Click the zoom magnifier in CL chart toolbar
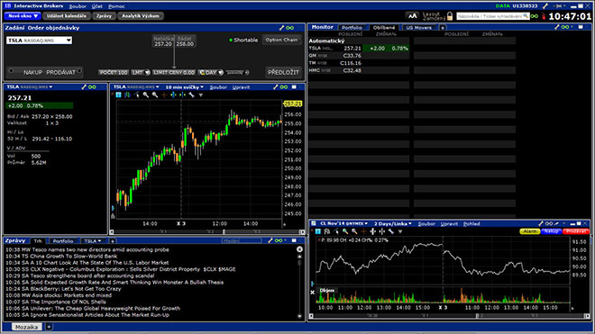Image resolution: width=595 pixels, height=334 pixels. point(345,231)
